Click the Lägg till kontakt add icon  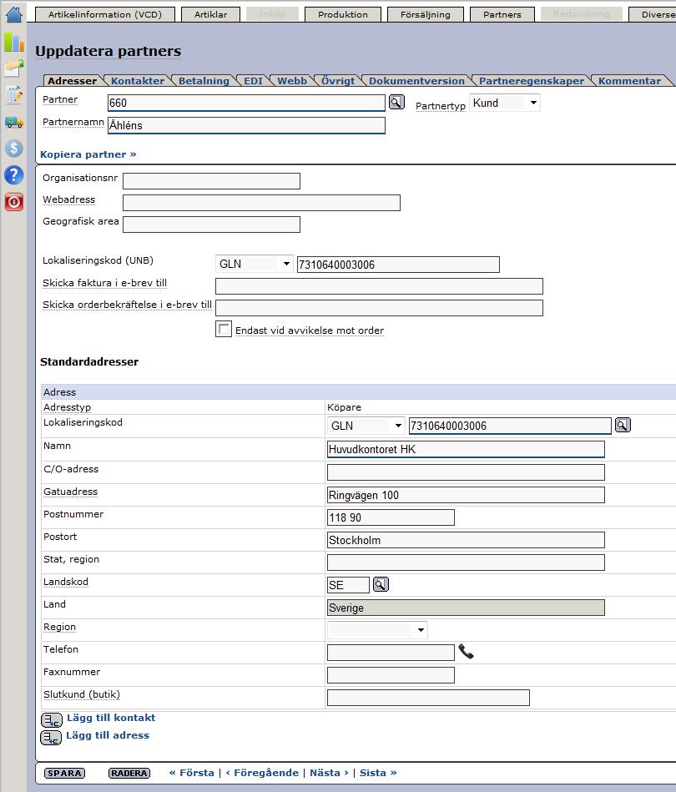pos(51,719)
